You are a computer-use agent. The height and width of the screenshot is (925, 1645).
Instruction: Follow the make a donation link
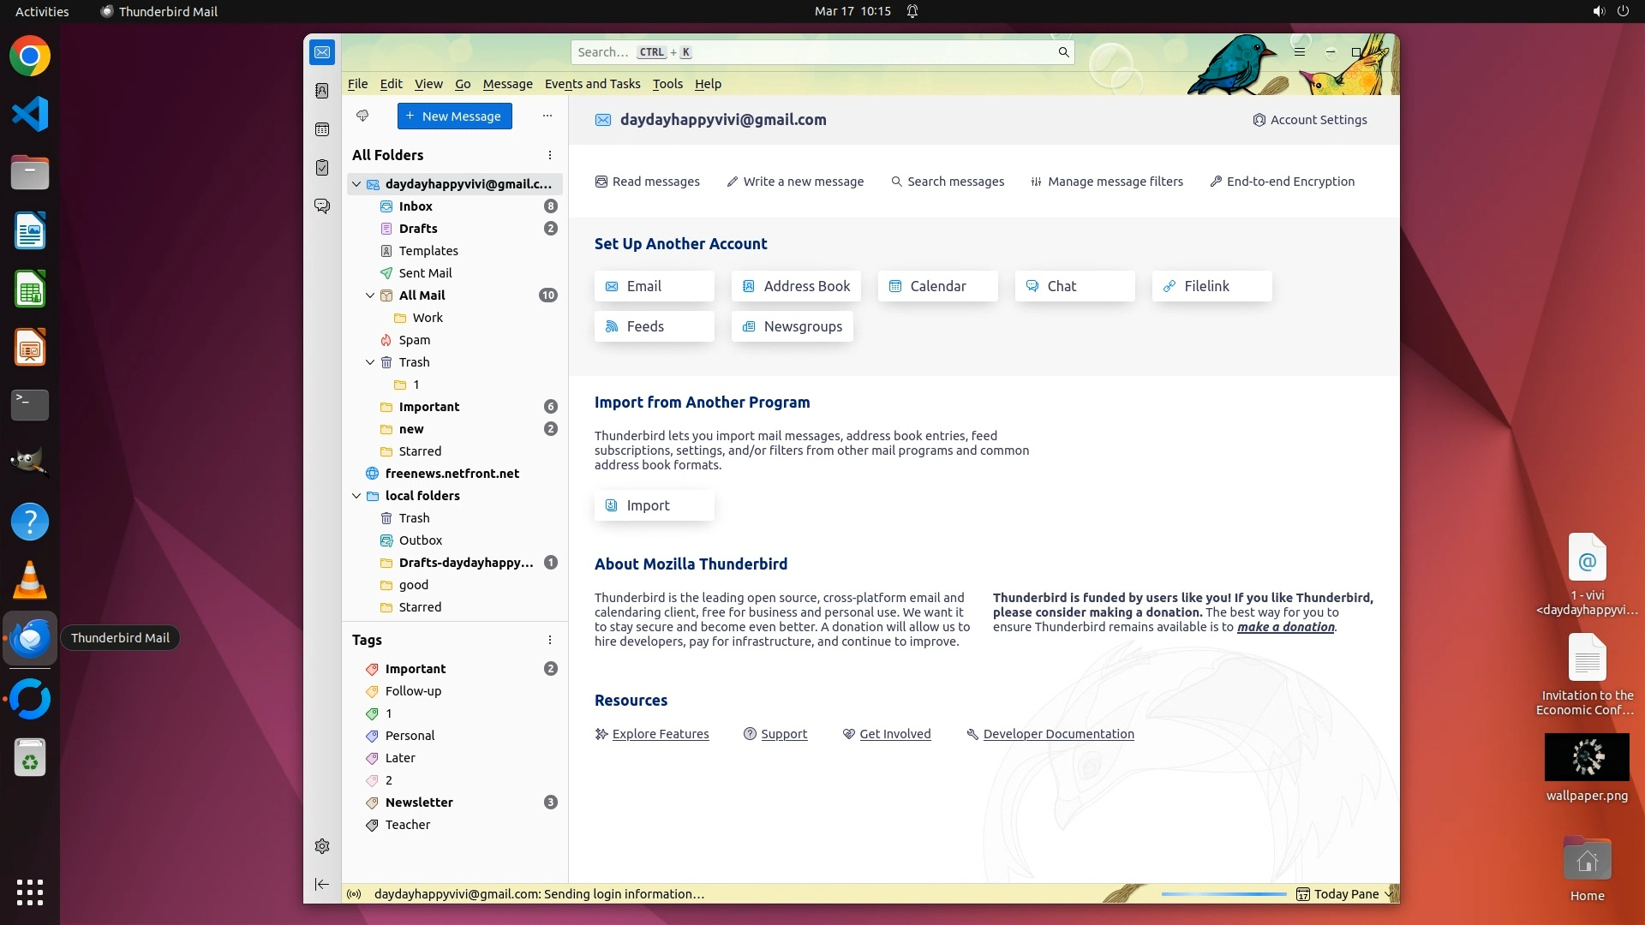point(1285,627)
